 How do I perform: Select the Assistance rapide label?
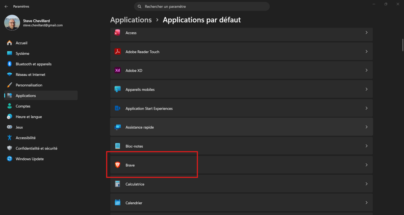140,127
